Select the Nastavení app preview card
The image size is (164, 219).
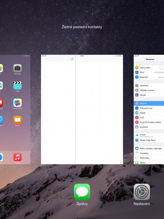point(149,109)
